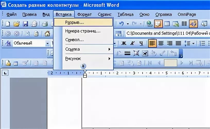Open the Undo history dropdown arrow
The height and width of the screenshot is (129, 210).
coord(128,24)
